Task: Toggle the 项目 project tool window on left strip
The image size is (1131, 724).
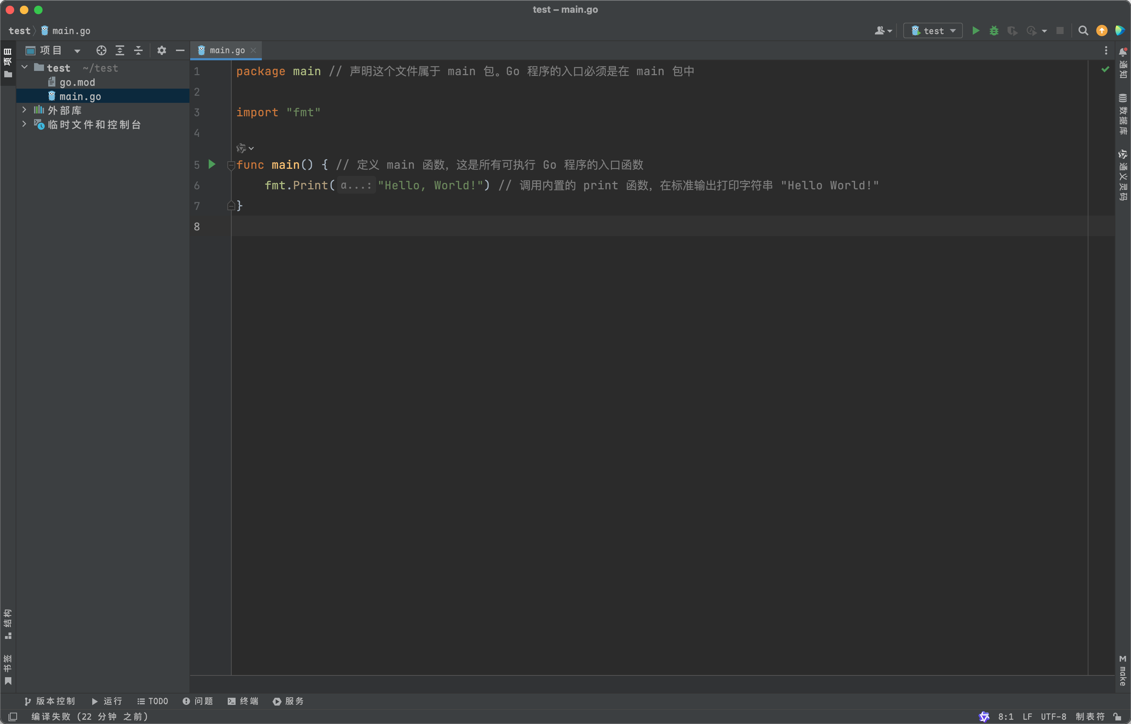Action: pos(8,63)
